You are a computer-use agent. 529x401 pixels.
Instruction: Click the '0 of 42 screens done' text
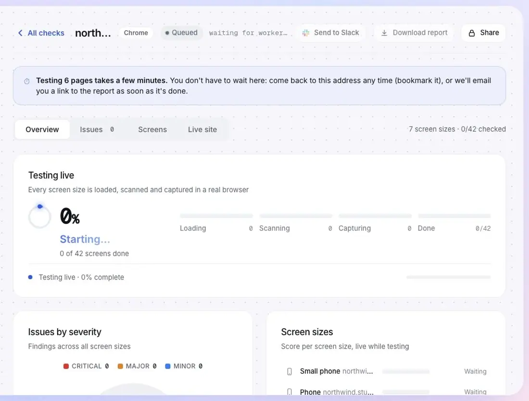tap(94, 253)
